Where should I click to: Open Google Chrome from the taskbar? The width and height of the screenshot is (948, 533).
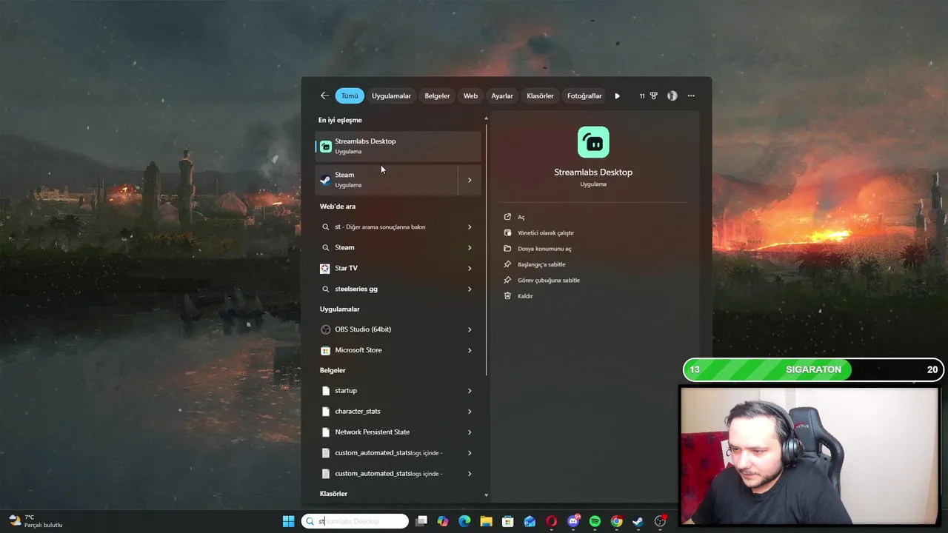[x=616, y=521]
